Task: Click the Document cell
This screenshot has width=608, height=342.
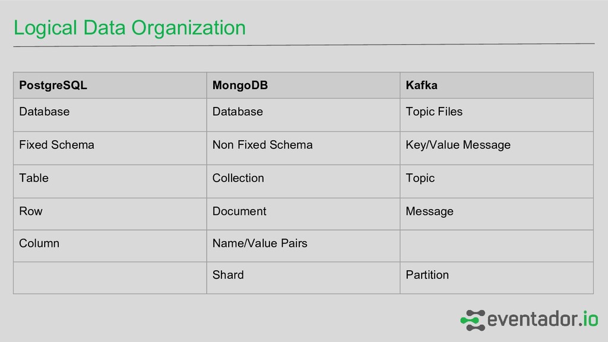Action: [x=239, y=211]
